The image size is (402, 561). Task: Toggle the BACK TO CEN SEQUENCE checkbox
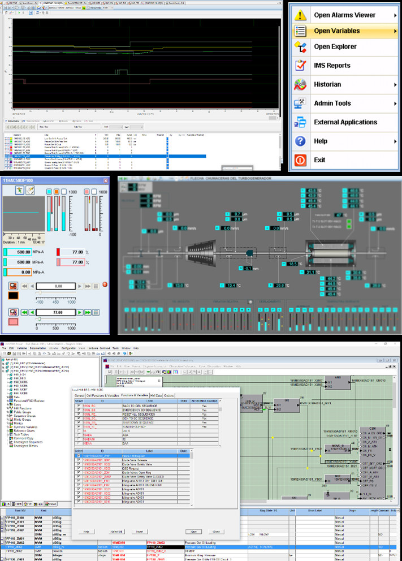[x=78, y=406]
